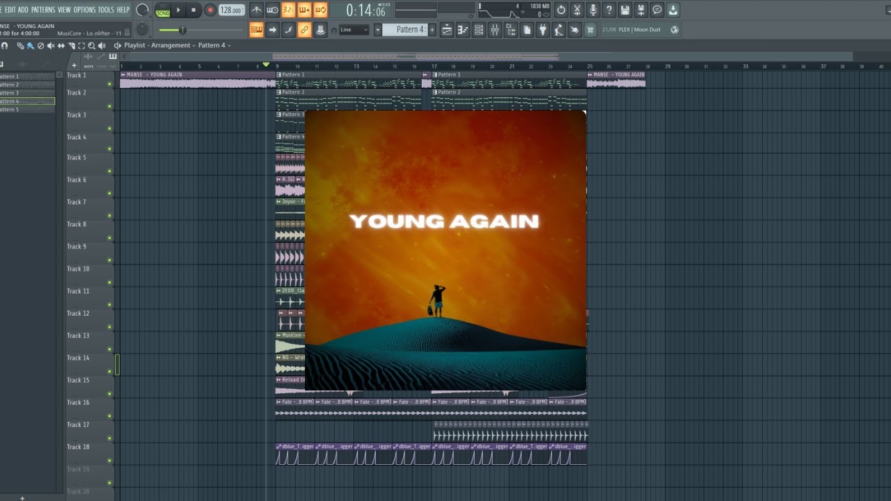891x501 pixels.
Task: Open the TOOLS menu
Action: tap(106, 10)
